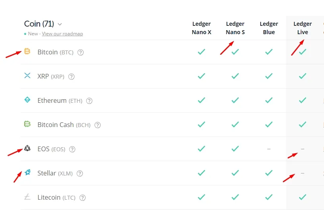Screen dimensions: 324x210
Task: Open help icon beside Litecoin (LTC)
Action: [x=82, y=198]
